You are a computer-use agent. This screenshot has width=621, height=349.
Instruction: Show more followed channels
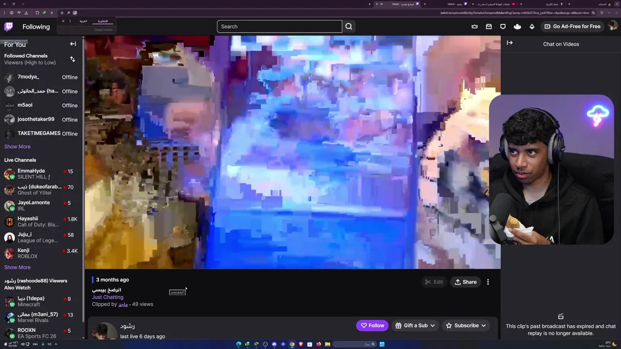click(x=17, y=146)
